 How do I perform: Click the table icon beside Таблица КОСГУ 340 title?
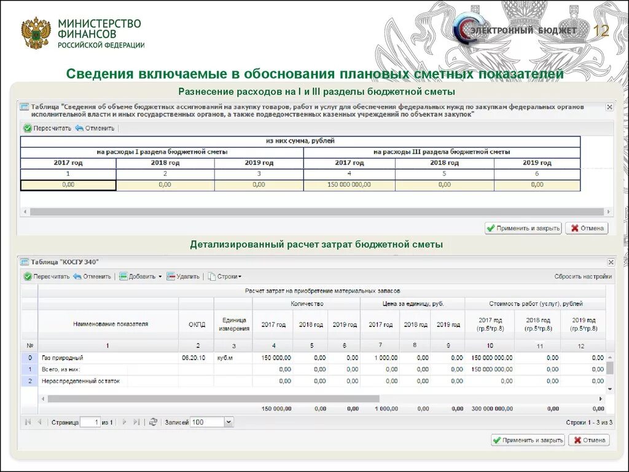coord(25,261)
